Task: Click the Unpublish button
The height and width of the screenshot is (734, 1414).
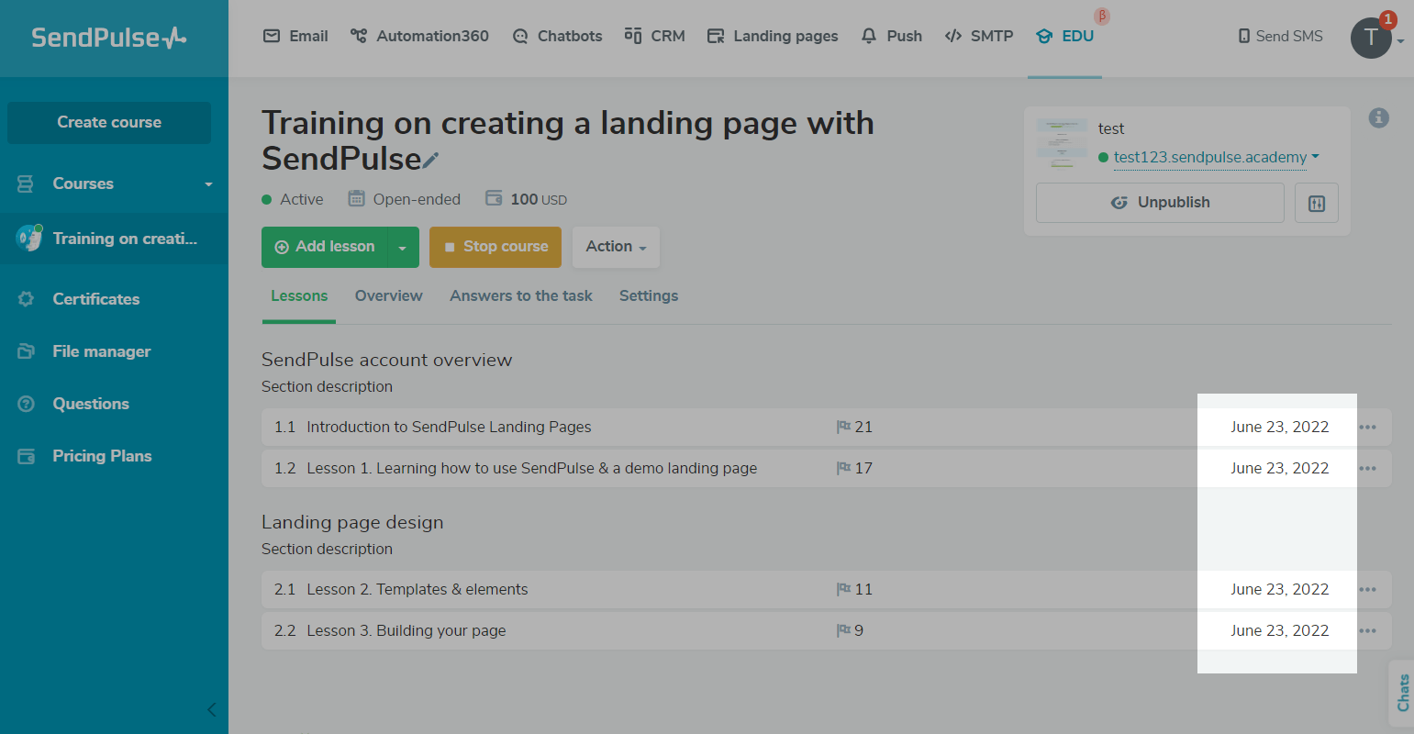Action: 1159,203
